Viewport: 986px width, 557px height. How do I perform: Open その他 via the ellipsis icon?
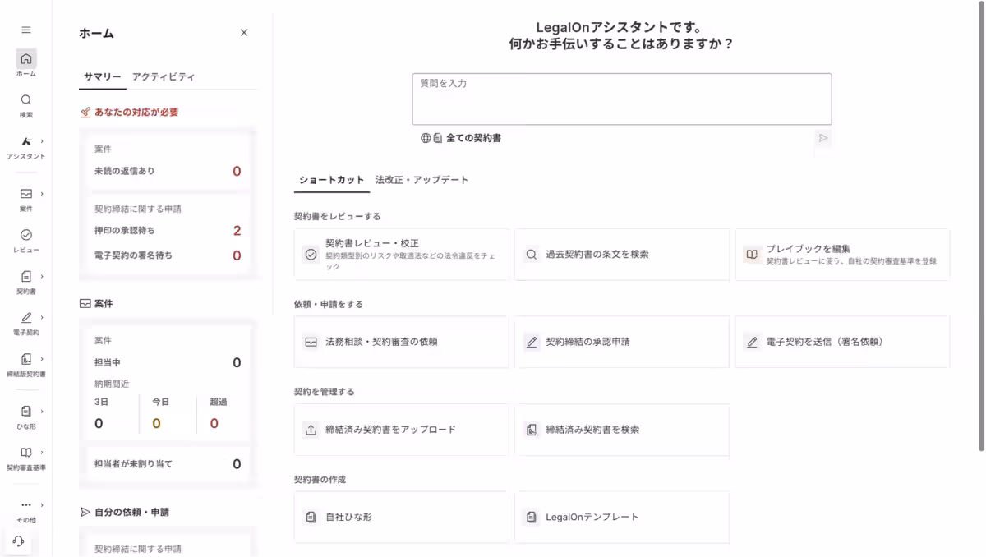tap(25, 504)
